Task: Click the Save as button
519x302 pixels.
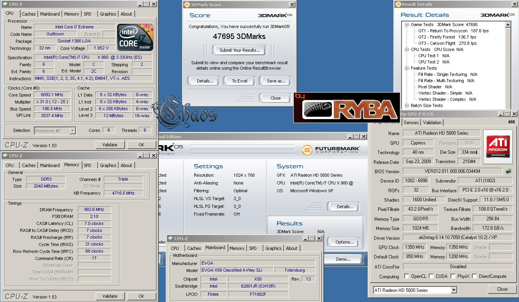Action: pos(276,81)
